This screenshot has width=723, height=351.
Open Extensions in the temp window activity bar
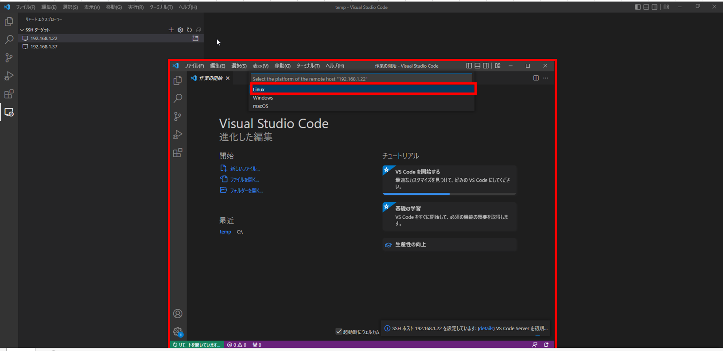(9, 94)
